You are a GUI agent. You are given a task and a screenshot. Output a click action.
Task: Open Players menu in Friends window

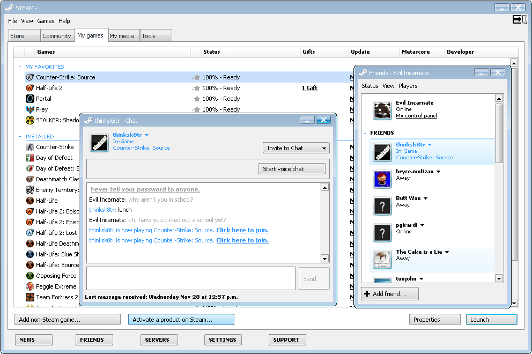(408, 86)
